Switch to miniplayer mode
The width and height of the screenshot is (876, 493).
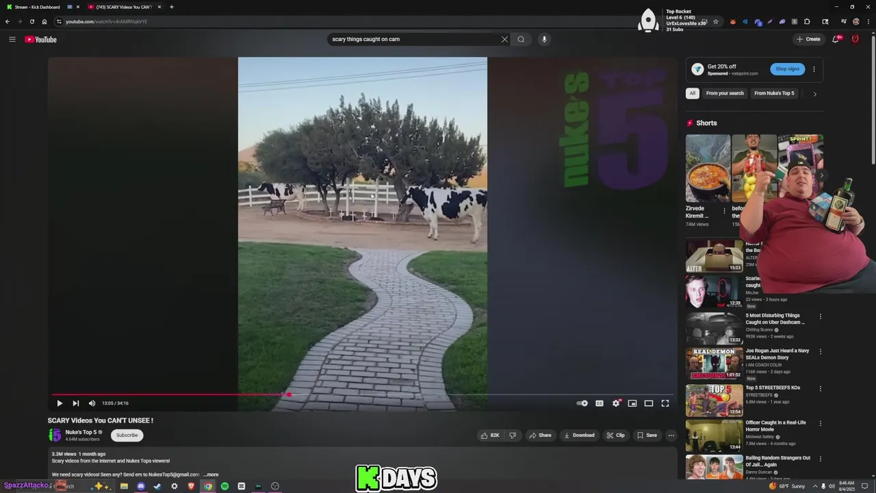(x=632, y=403)
